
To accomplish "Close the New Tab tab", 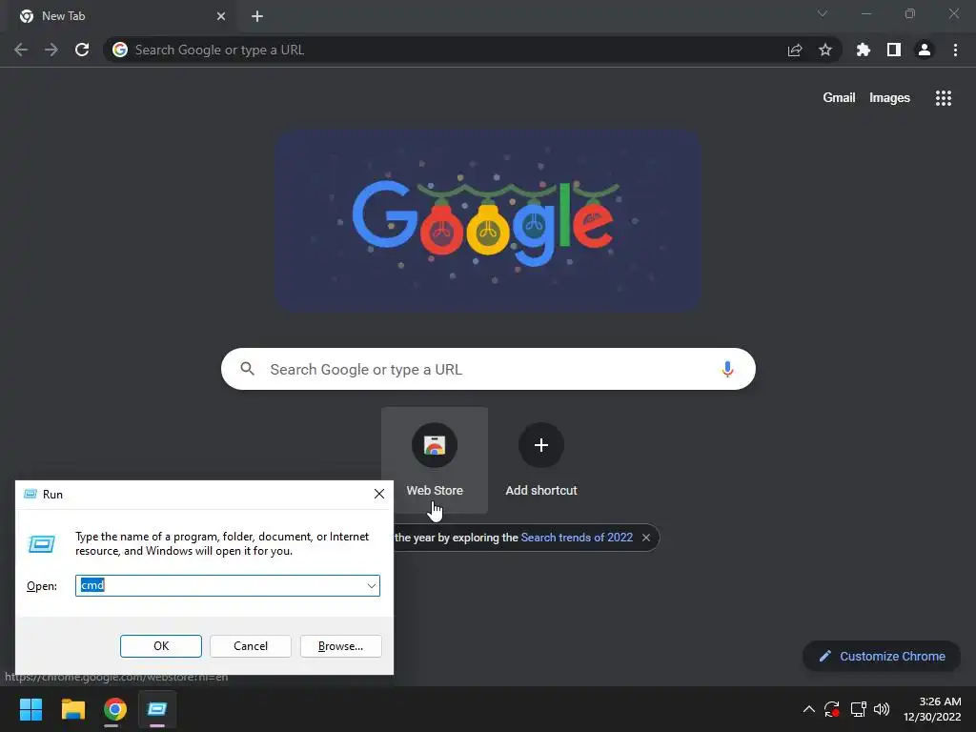I will point(221,16).
